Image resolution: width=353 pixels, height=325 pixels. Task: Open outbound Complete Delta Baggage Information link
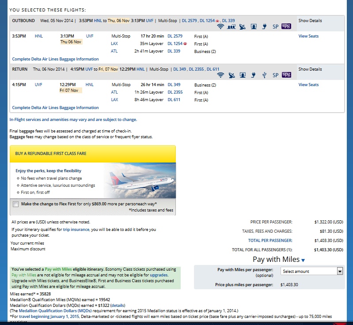click(55, 59)
